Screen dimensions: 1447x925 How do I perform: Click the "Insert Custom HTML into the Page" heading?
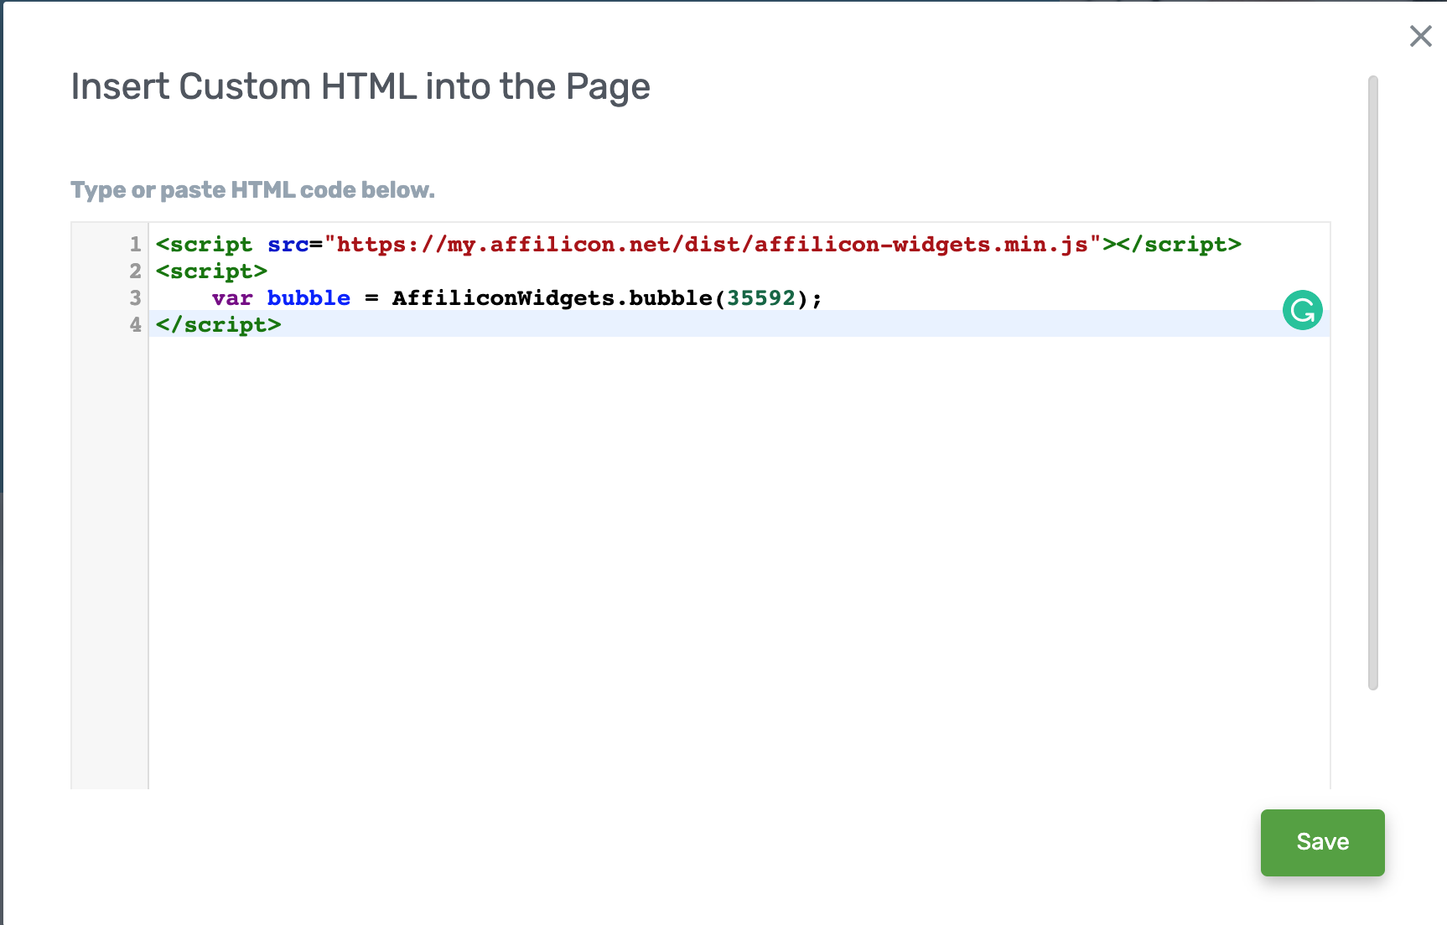tap(360, 86)
